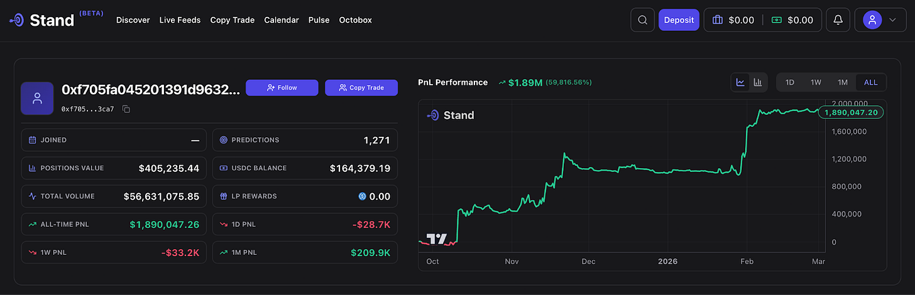
Task: Click the 1M PnL trend-up icon
Action: [224, 252]
